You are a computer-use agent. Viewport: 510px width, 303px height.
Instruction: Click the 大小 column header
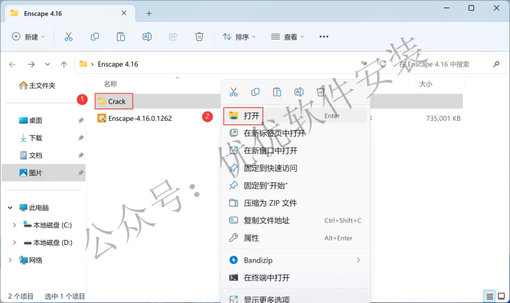[x=425, y=84]
